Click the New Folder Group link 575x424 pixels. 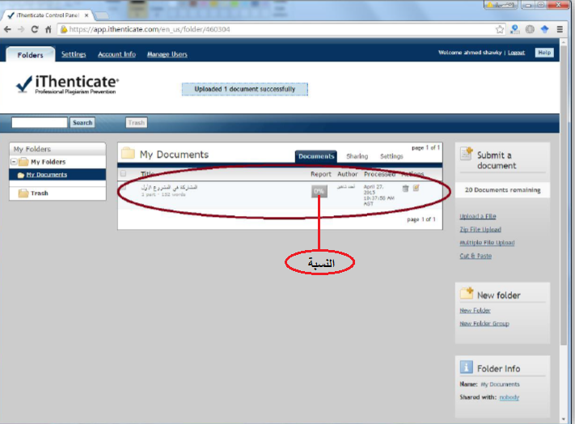coord(484,324)
